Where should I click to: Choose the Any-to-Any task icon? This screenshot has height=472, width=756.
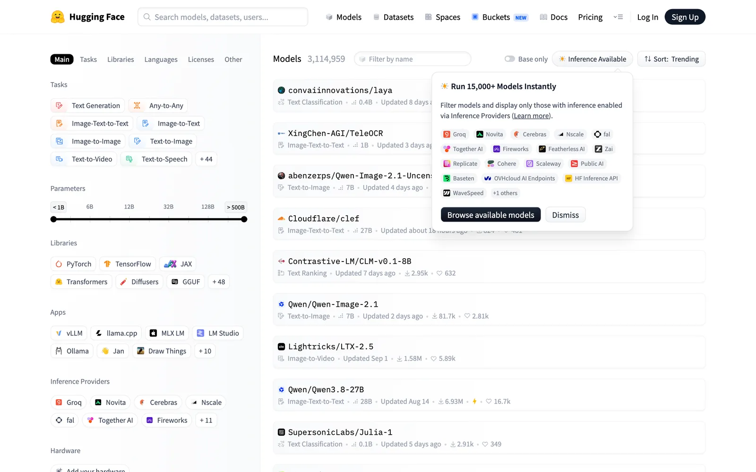tap(137, 106)
